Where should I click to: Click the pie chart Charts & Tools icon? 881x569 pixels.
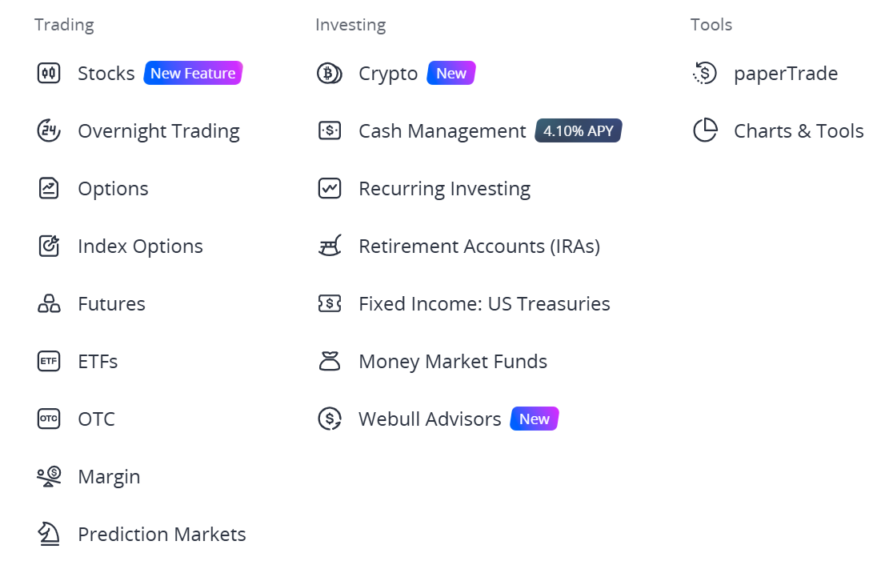(705, 130)
